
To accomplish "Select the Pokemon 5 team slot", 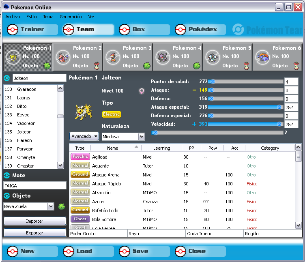I will tap(228, 57).
